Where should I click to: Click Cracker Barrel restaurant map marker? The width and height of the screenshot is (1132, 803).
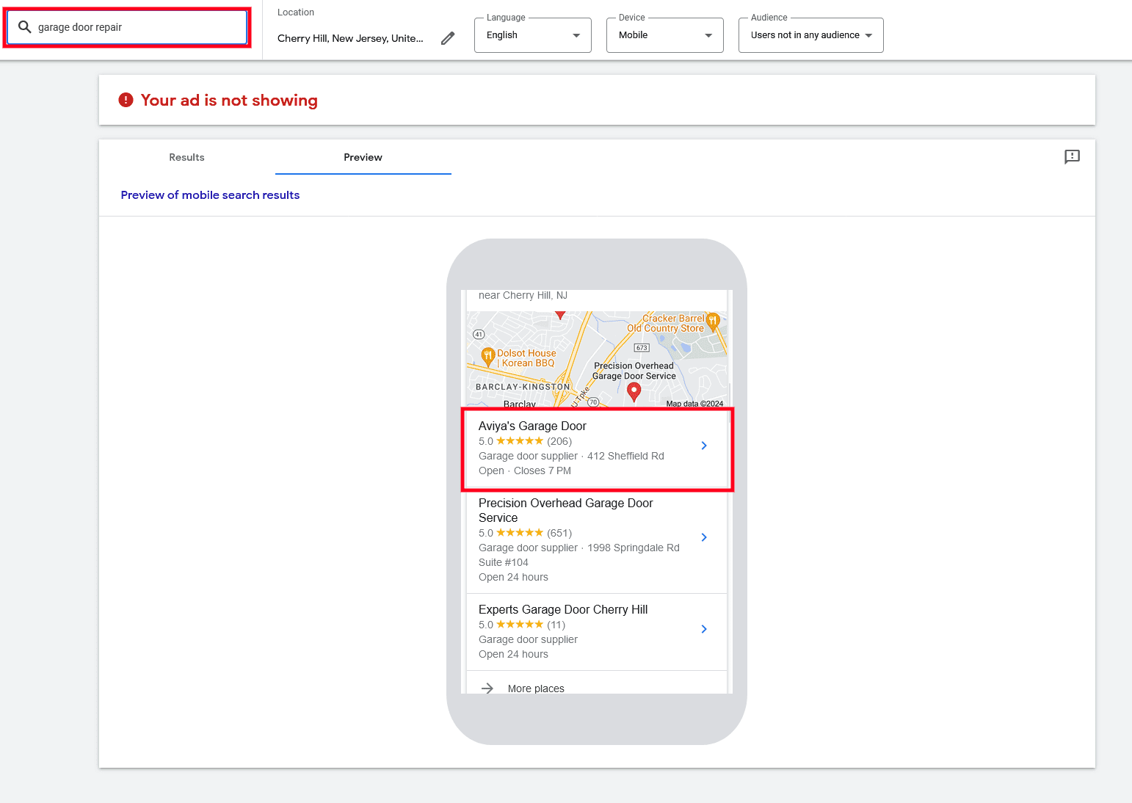[x=712, y=321]
